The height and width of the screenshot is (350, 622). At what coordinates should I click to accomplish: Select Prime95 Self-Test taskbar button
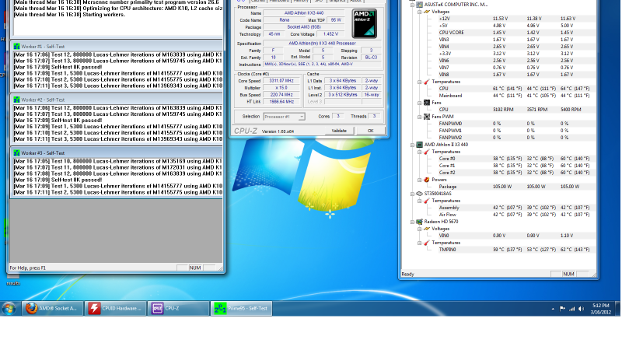(241, 308)
